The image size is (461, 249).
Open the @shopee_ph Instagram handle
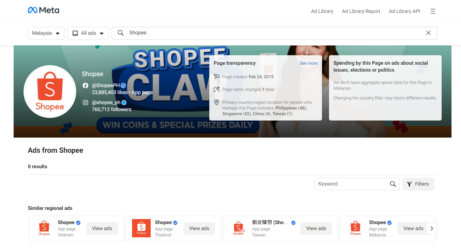coord(106,103)
